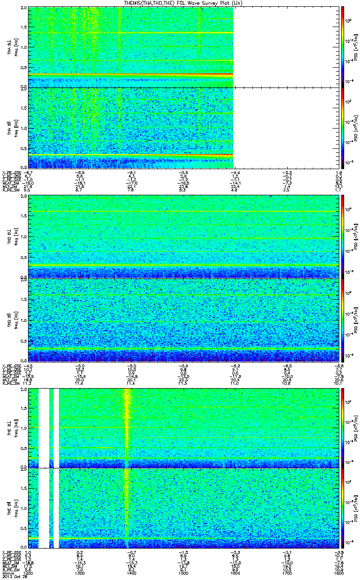Click the THA BL panel color bar
The height and width of the screenshot is (580, 362).
click(x=343, y=47)
